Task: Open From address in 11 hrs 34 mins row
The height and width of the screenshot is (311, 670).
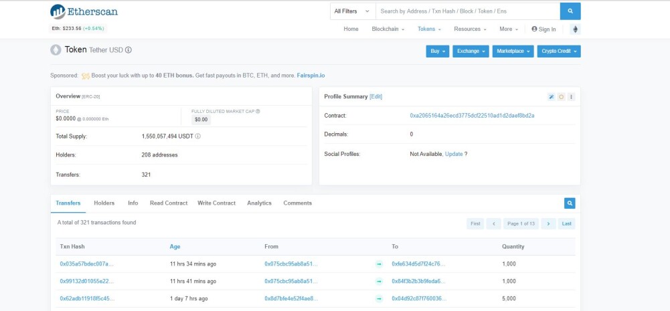Action: tap(291, 264)
